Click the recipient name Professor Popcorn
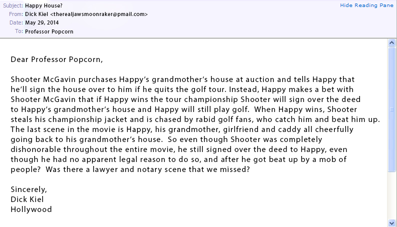This screenshot has height=227, width=397. coord(48,31)
